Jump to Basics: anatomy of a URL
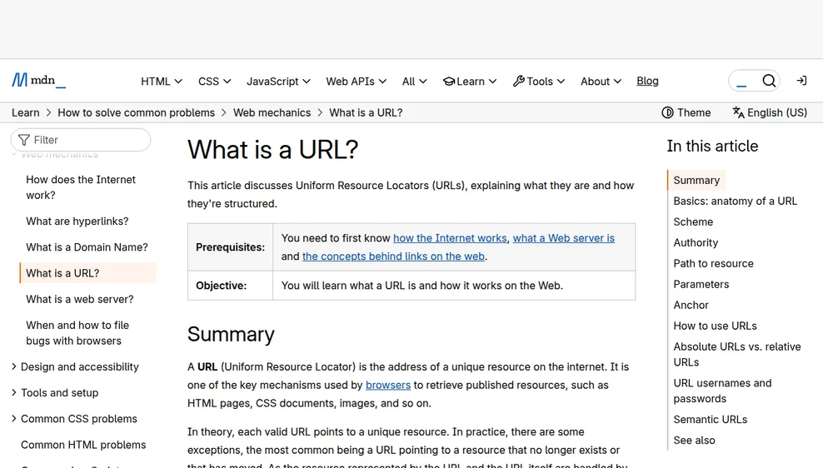833x468 pixels. [x=735, y=201]
